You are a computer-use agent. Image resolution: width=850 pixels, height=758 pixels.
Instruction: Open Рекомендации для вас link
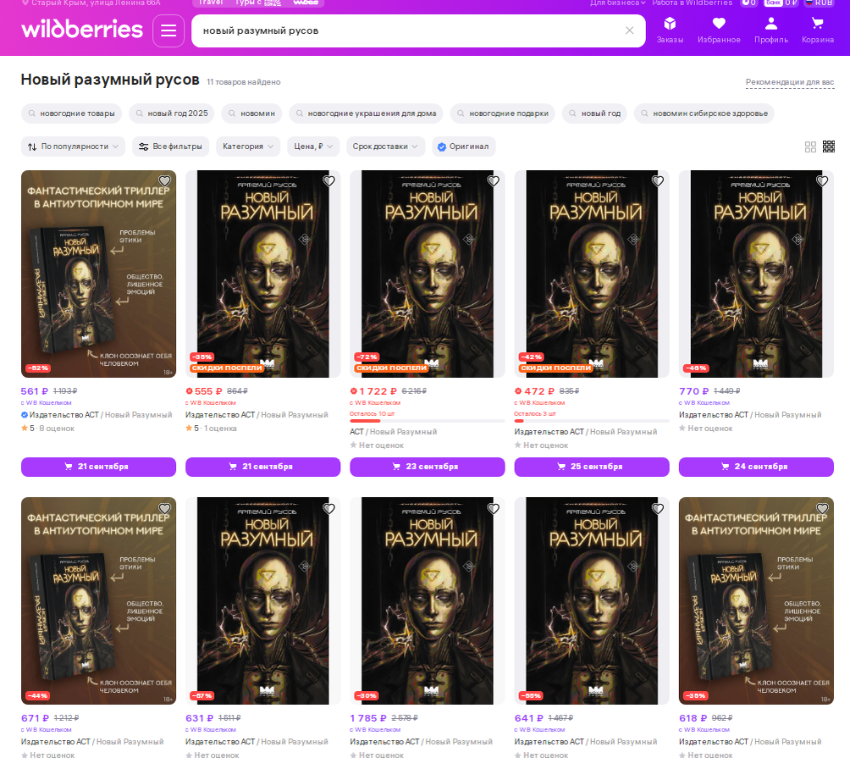[x=790, y=82]
